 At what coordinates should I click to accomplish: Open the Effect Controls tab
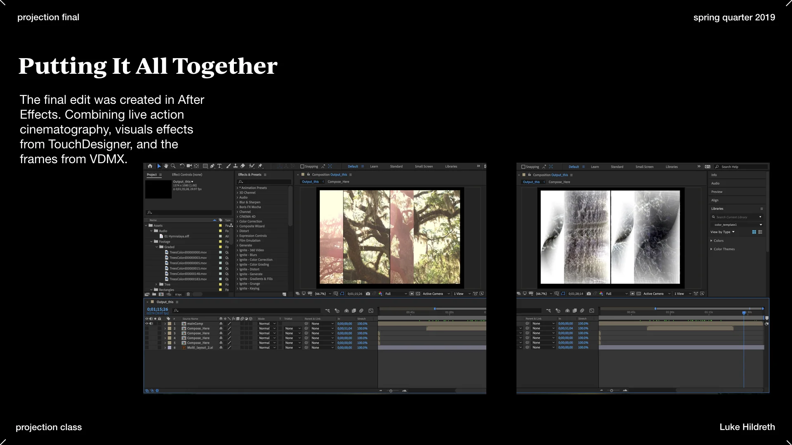[187, 175]
